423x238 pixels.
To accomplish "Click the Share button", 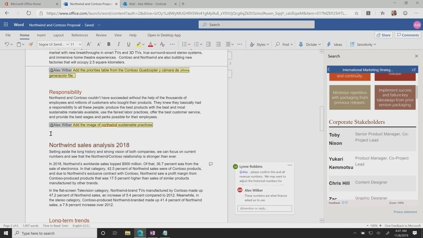I will [383, 35].
